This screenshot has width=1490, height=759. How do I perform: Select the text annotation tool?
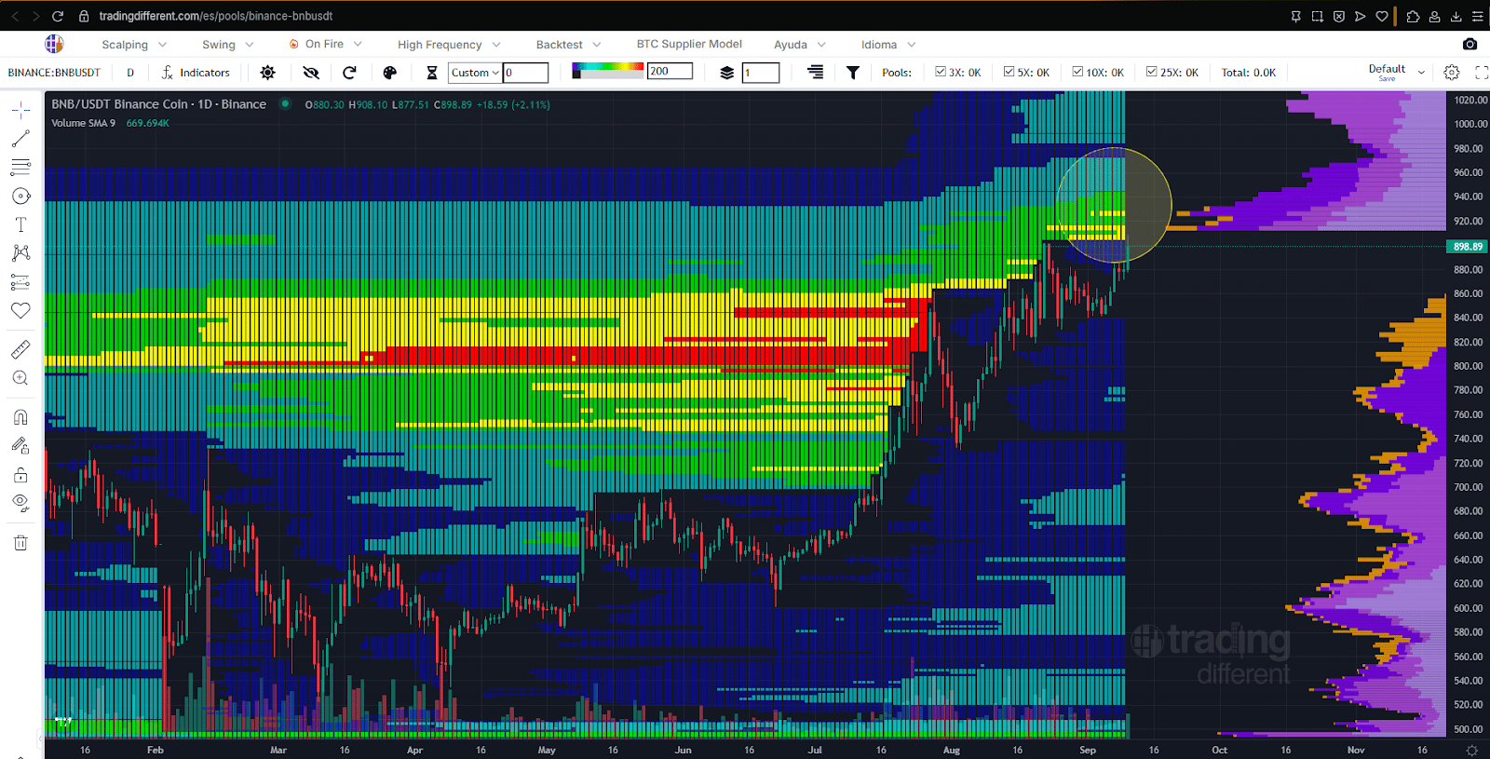pos(20,224)
